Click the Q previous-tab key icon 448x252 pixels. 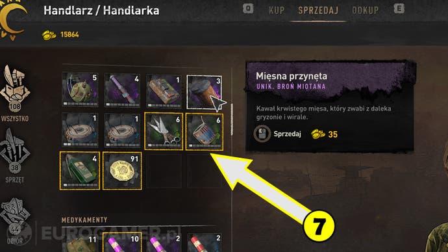[x=248, y=8]
